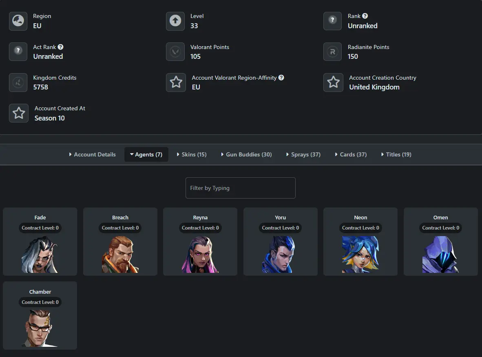This screenshot has height=357, width=482.
Task: Click Reyna's Contract Level: 0 badge
Action: (x=200, y=228)
